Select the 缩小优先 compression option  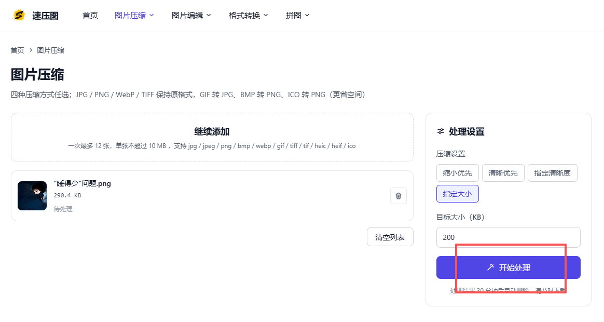coord(457,173)
